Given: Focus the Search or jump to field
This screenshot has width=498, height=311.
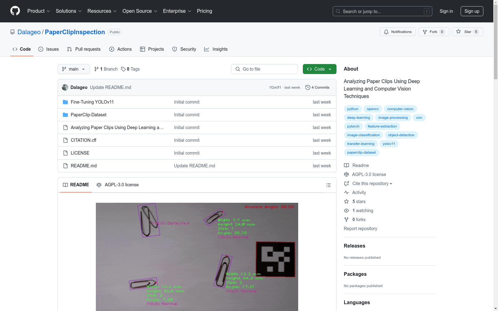Looking at the screenshot, I should (383, 11).
